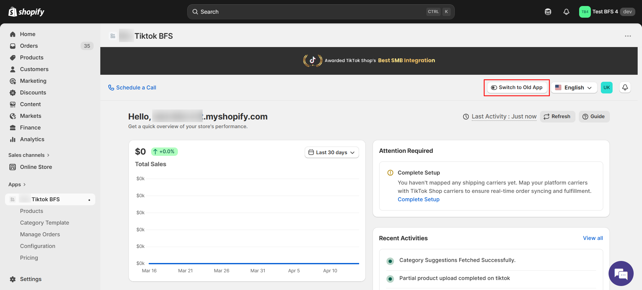The height and width of the screenshot is (290, 642).
Task: Click the Shopify logo
Action: pos(26,12)
